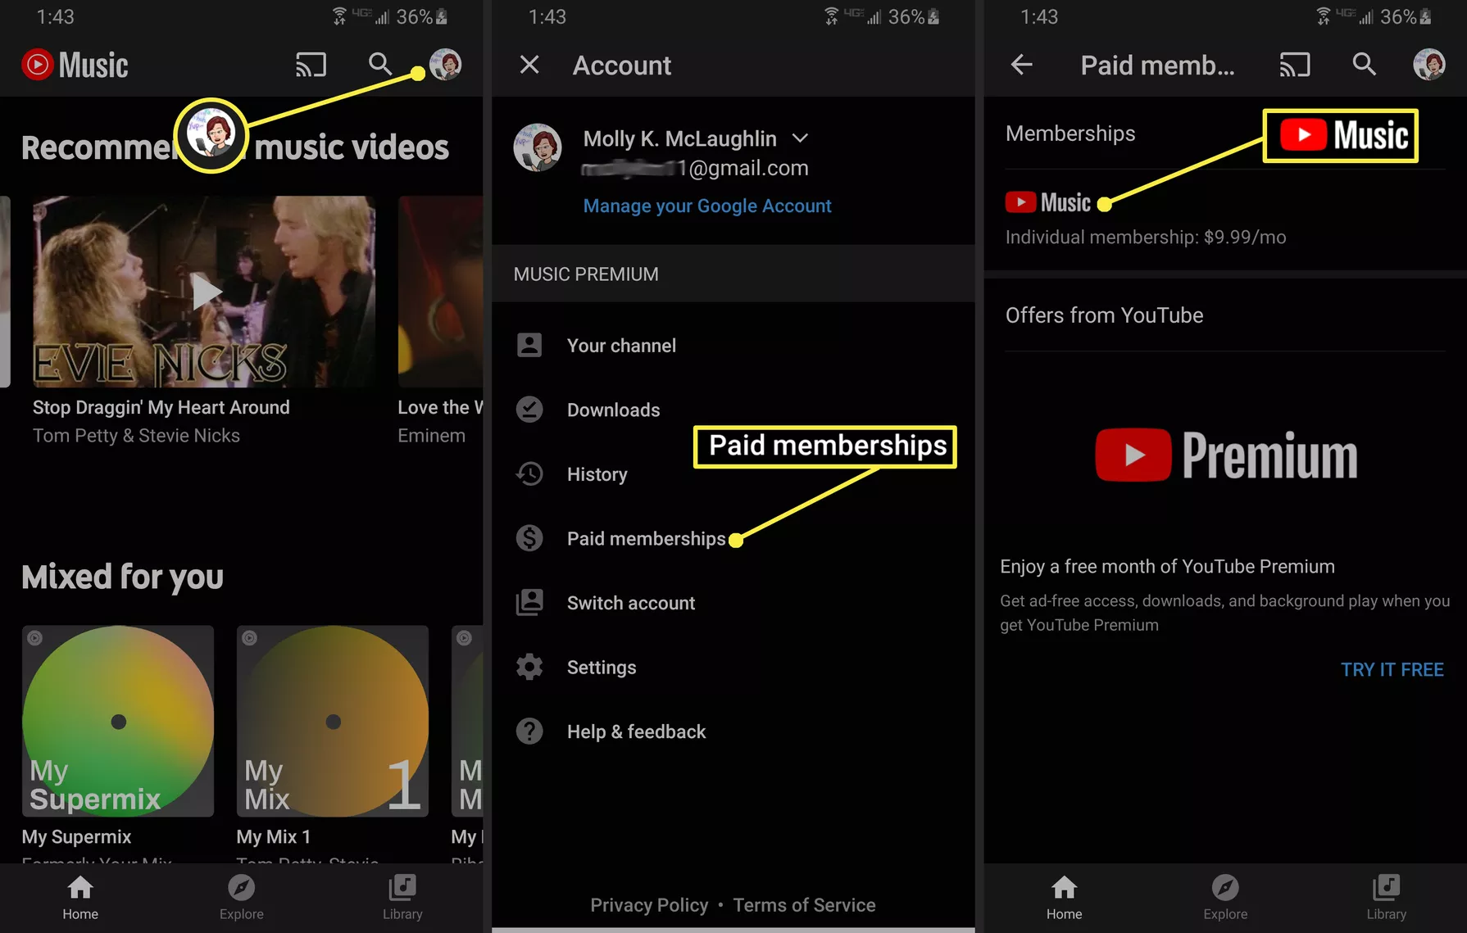Choose Switch account option
Image resolution: width=1467 pixels, height=933 pixels.
click(x=630, y=603)
